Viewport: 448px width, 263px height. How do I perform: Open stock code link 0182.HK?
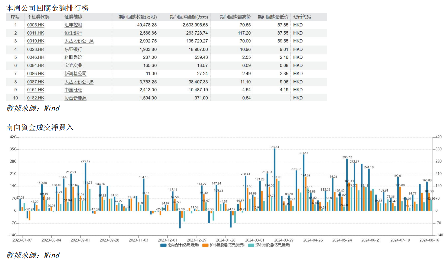tap(35, 98)
